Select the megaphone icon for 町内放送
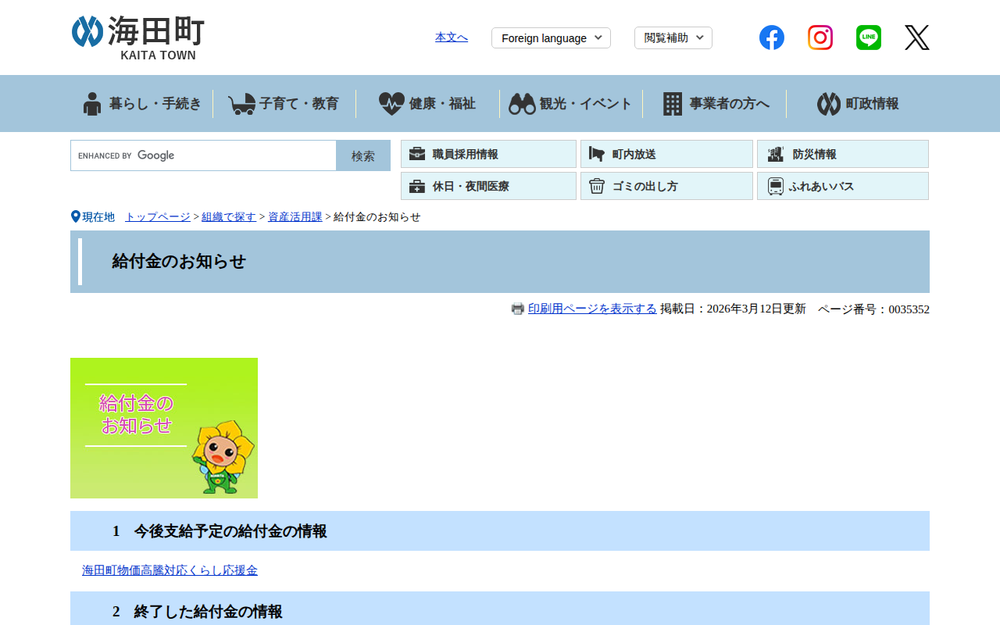1000x625 pixels. click(597, 154)
